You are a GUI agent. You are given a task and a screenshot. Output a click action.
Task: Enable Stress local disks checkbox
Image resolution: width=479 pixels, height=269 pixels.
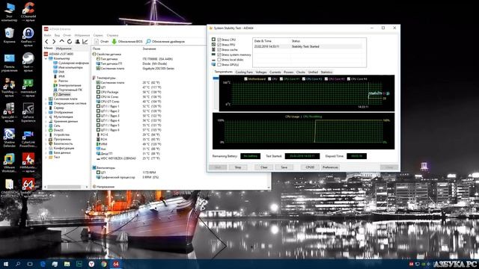219,60
